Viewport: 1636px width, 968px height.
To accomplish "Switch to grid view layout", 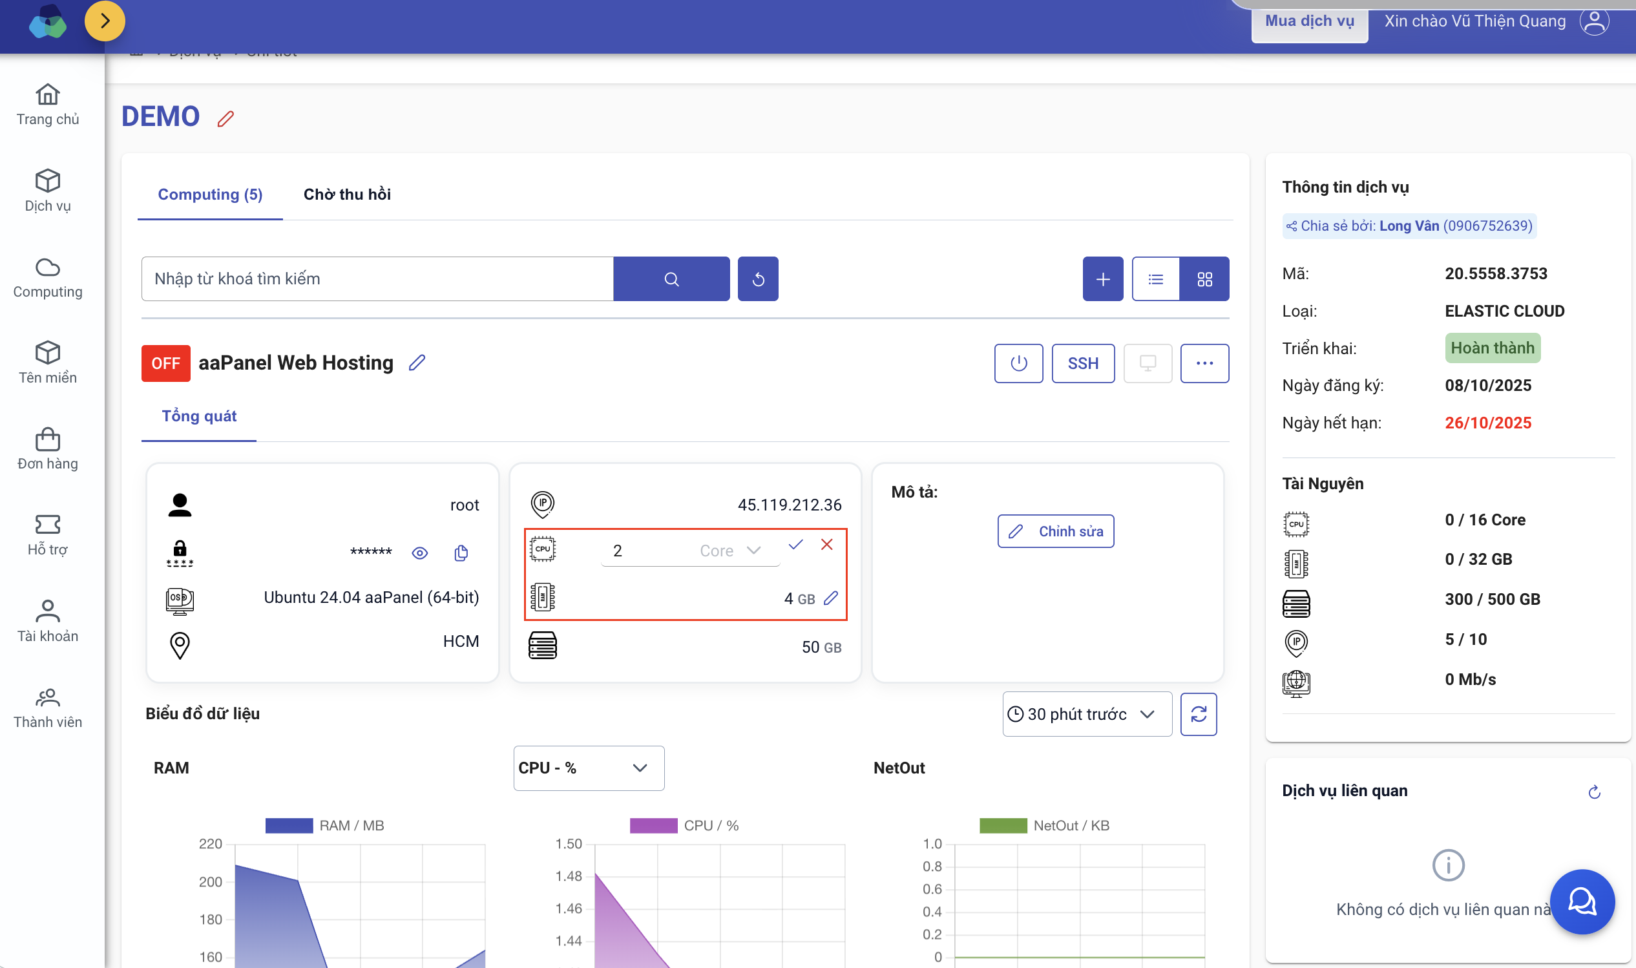I will pos(1204,279).
